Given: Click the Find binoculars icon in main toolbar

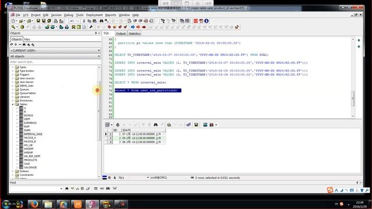Looking at the screenshot, I should (102, 21).
